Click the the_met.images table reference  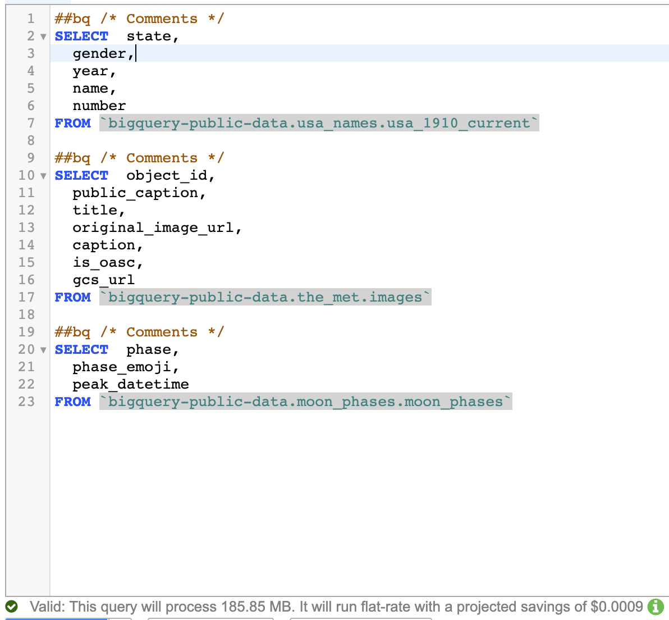pos(265,297)
